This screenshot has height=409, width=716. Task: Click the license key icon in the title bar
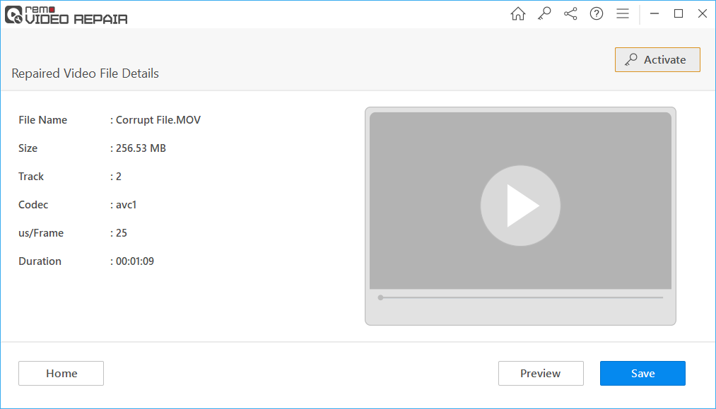pyautogui.click(x=544, y=13)
